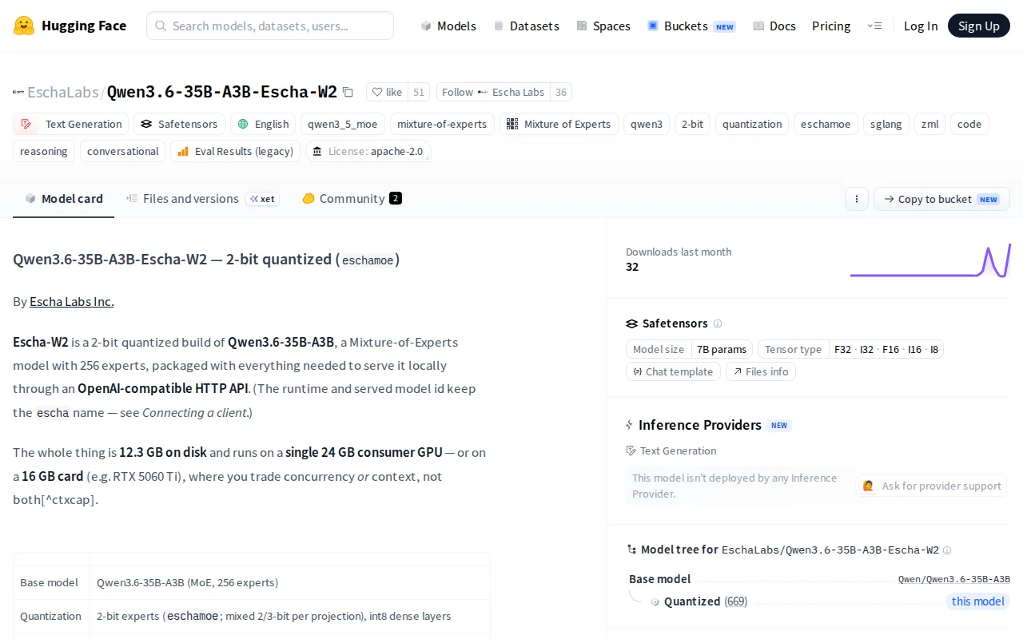Select the English language tag
The height and width of the screenshot is (639, 1023).
coord(263,124)
